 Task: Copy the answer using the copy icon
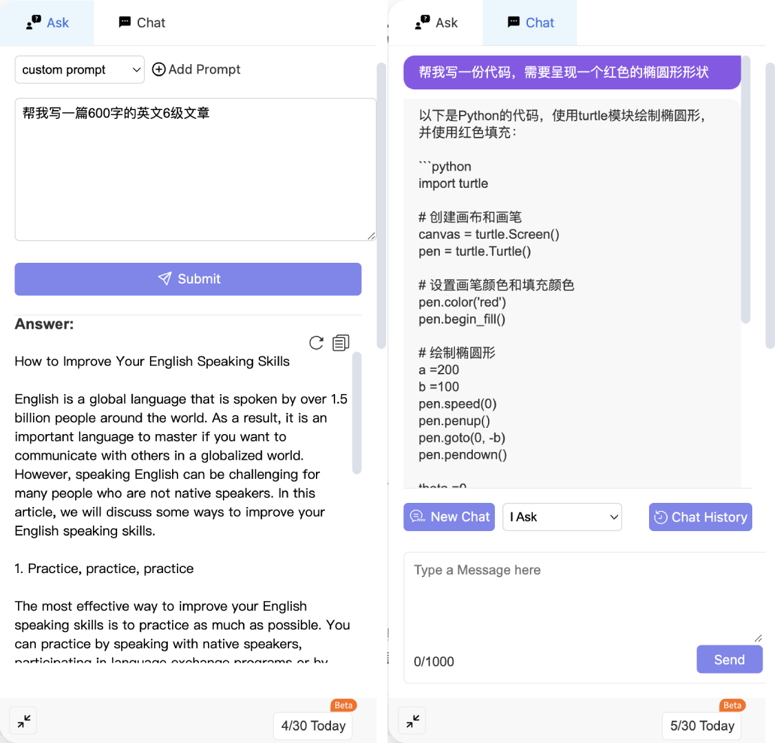coord(341,343)
